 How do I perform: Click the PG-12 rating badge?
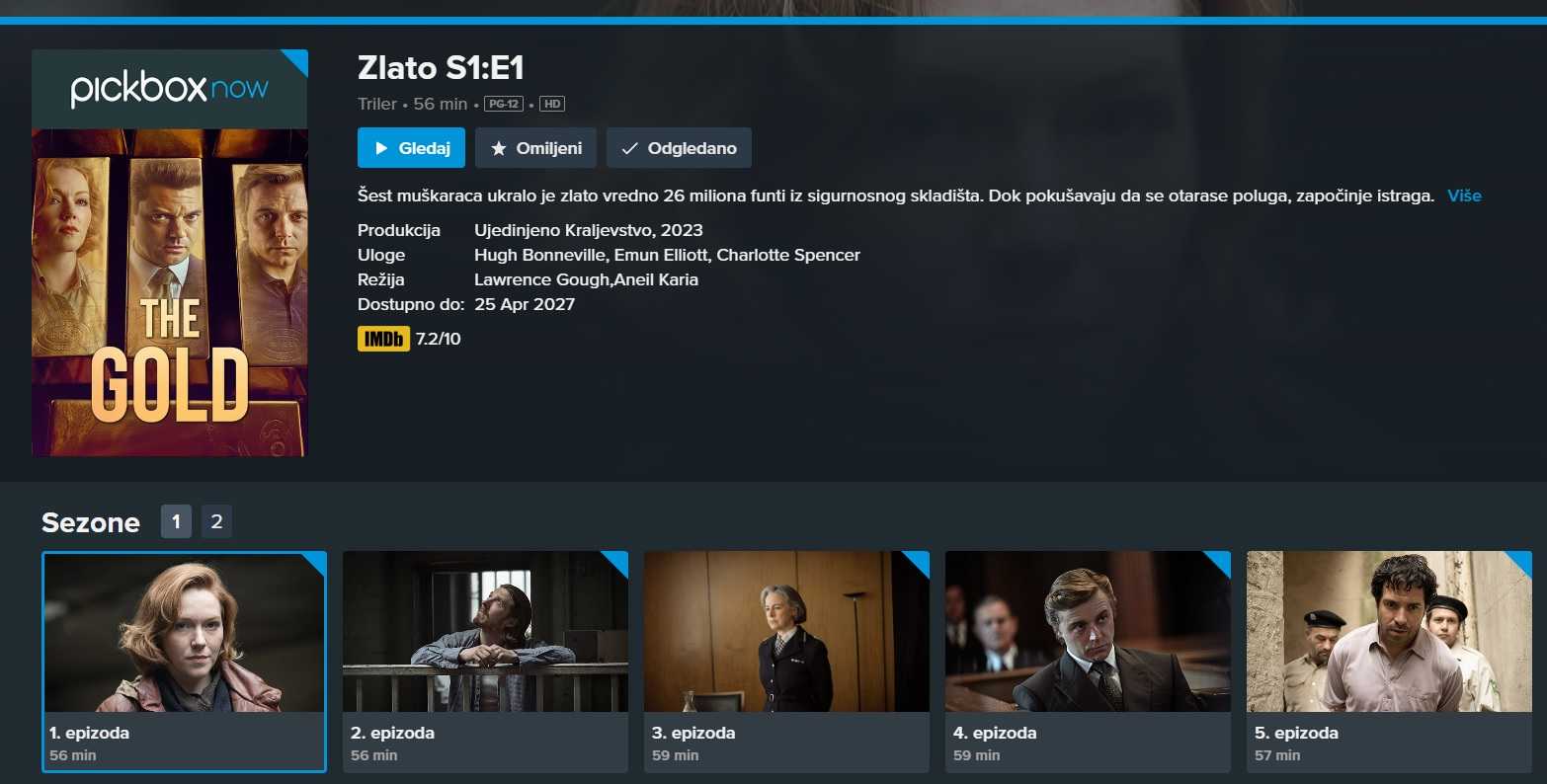(x=504, y=104)
